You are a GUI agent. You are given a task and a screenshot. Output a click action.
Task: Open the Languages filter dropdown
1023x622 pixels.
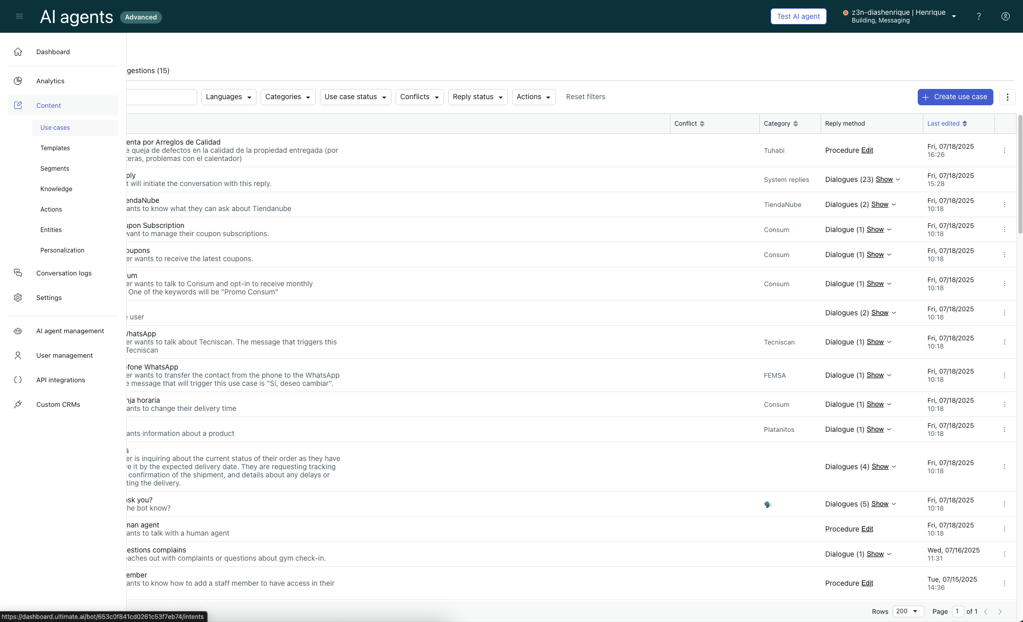pos(228,97)
